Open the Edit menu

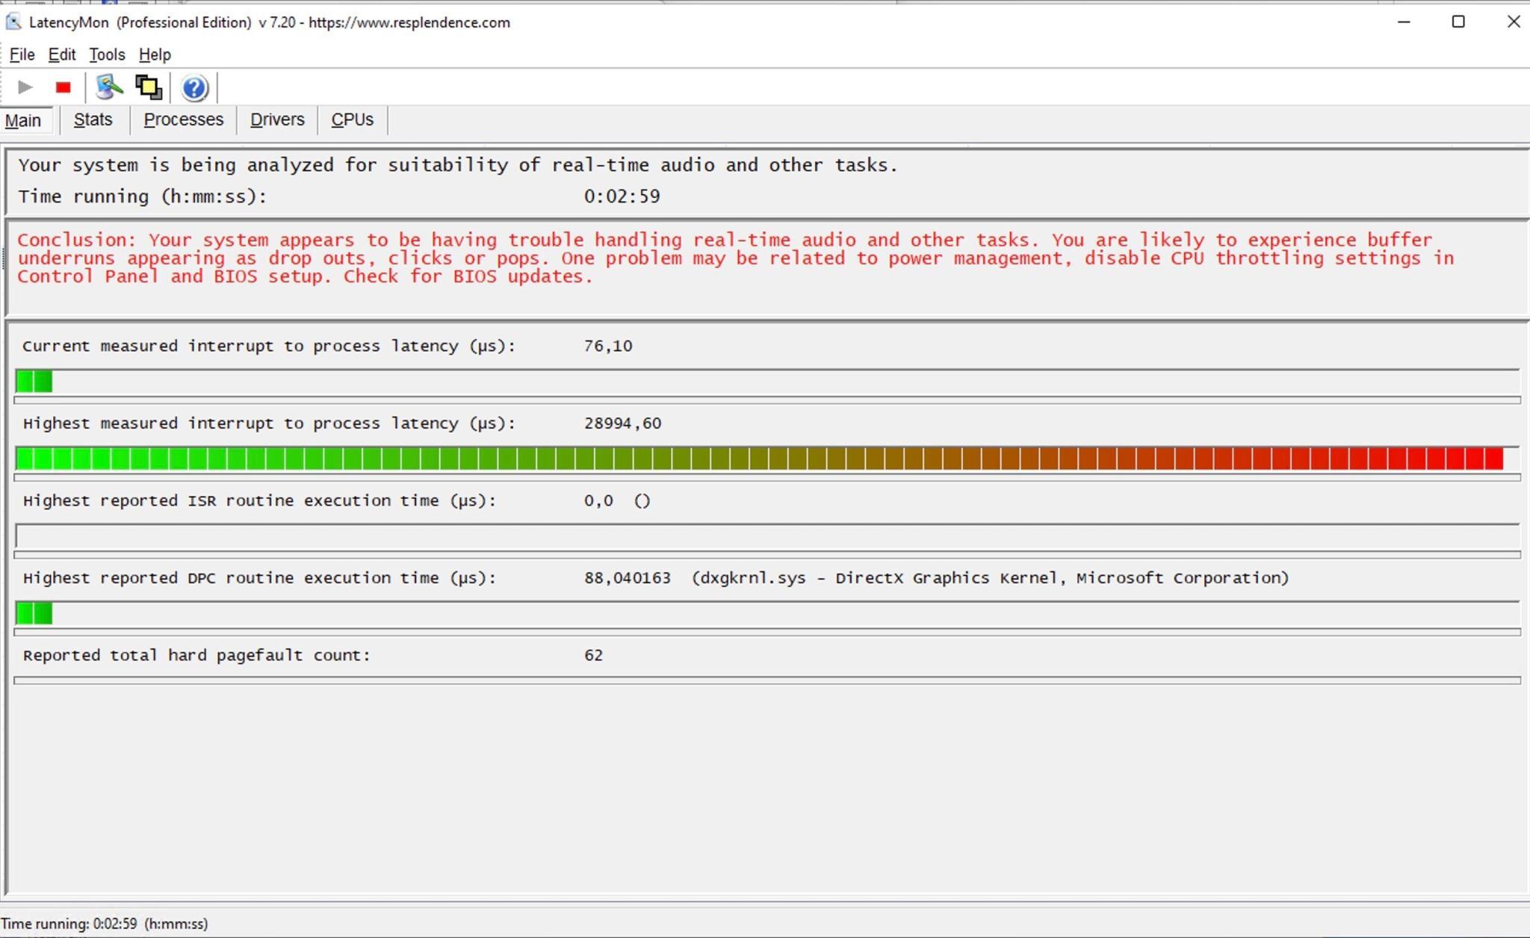(62, 55)
